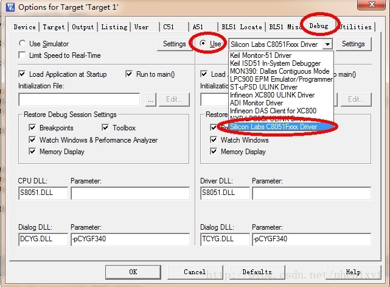Open the BL51 Locate tab
390x287 pixels.
point(242,27)
